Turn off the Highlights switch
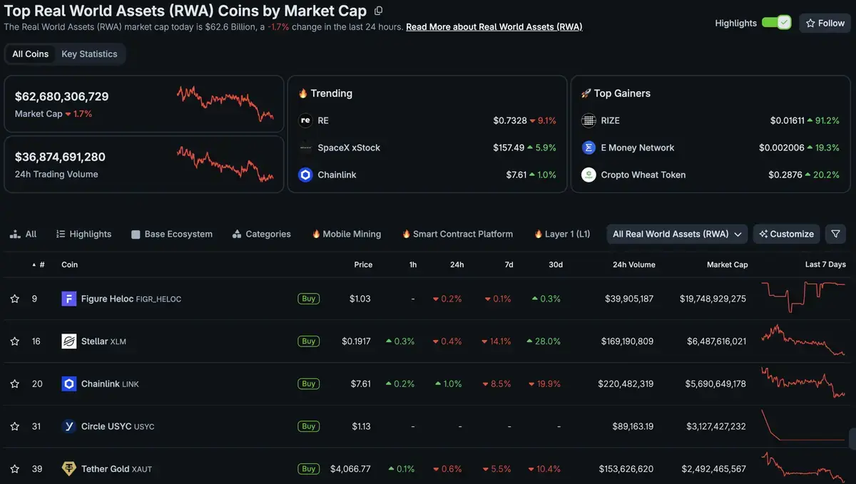 click(x=776, y=23)
